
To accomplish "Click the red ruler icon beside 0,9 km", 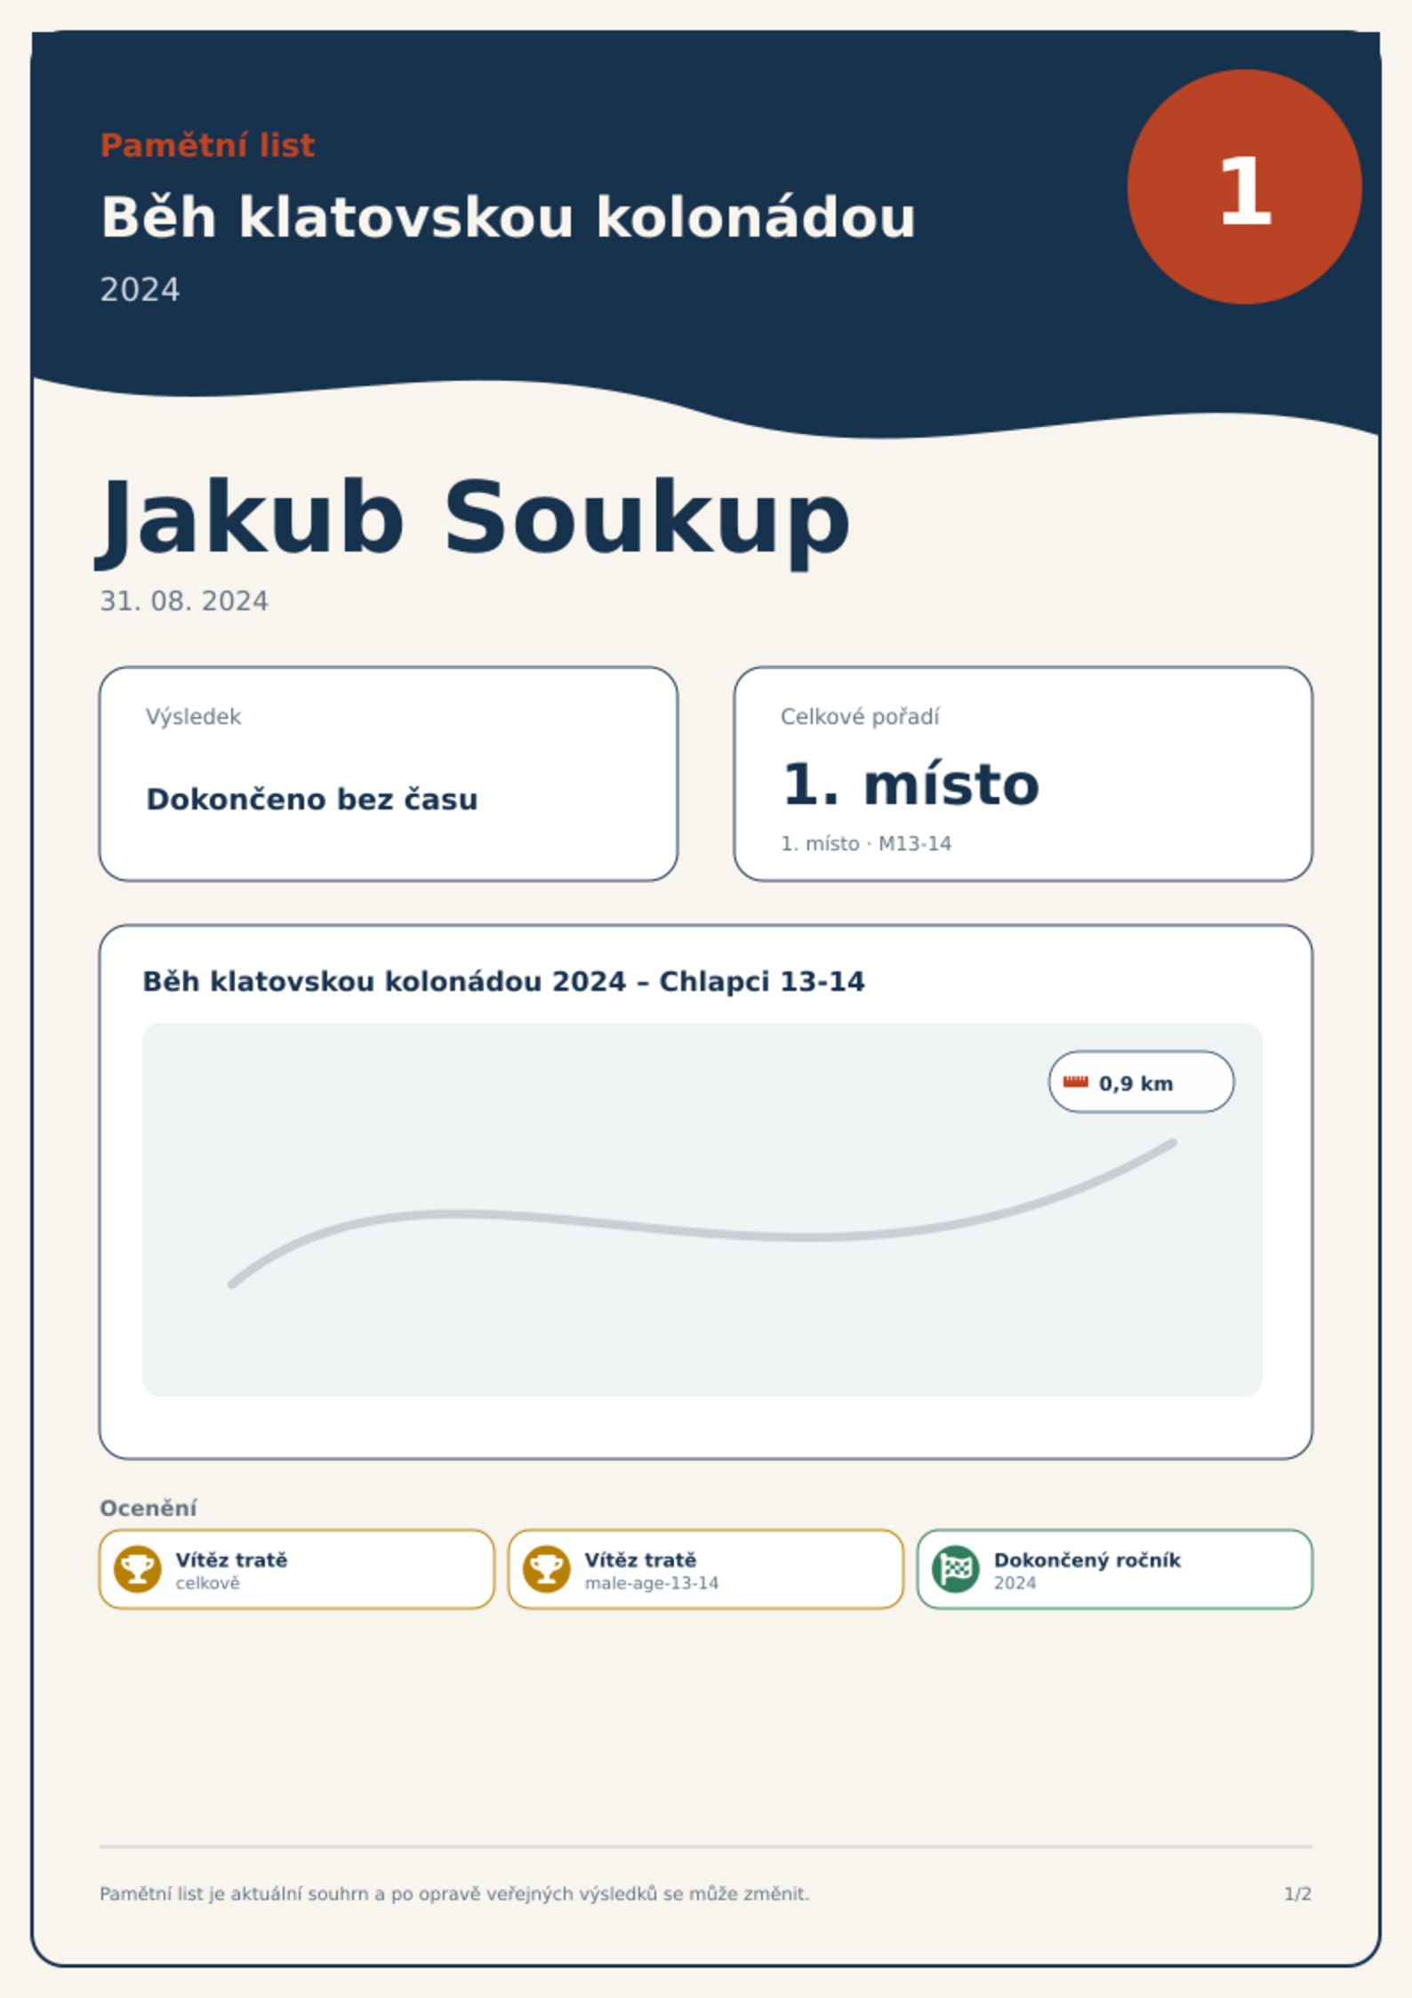I will click(x=1076, y=1082).
